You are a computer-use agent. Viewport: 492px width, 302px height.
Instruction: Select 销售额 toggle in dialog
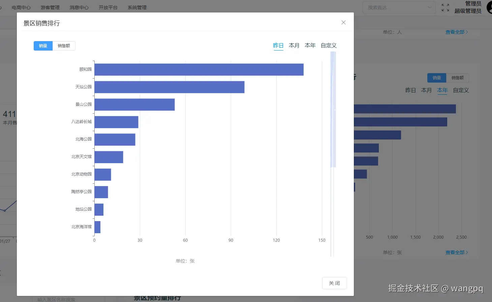[64, 46]
